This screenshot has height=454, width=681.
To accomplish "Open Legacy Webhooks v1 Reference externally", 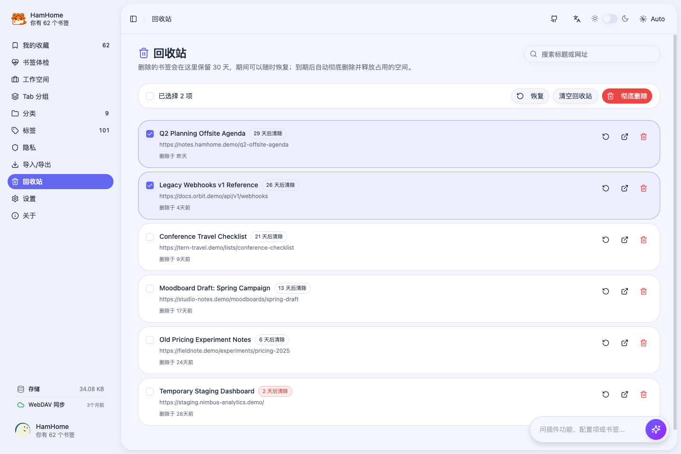I will tap(625, 188).
